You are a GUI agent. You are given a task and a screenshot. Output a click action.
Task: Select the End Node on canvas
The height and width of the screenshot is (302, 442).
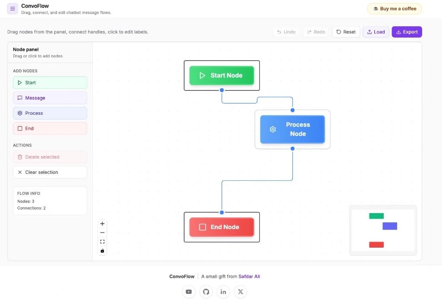click(221, 227)
